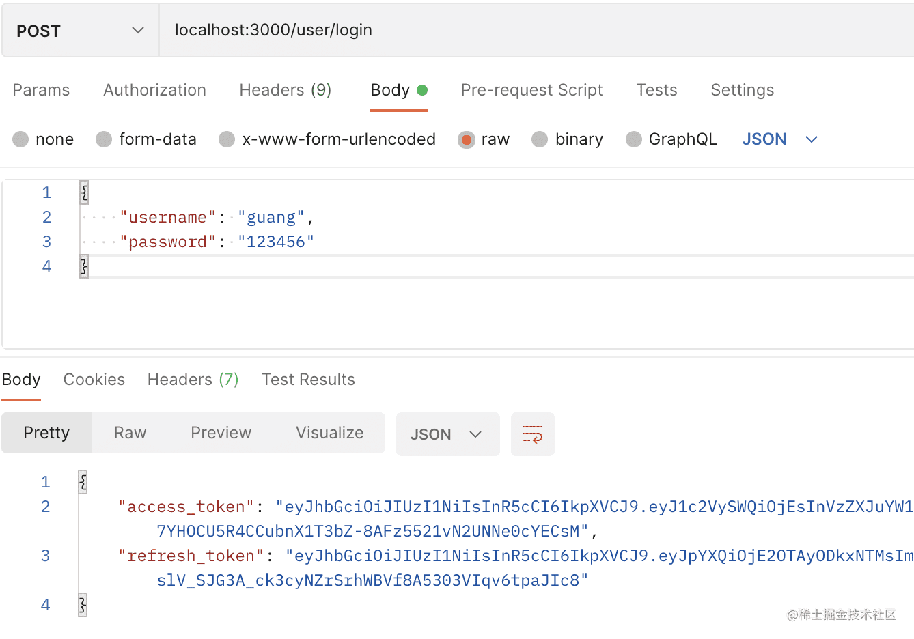Screen dimensions: 914x639
Task: View response Cookies tab
Action: (x=94, y=380)
